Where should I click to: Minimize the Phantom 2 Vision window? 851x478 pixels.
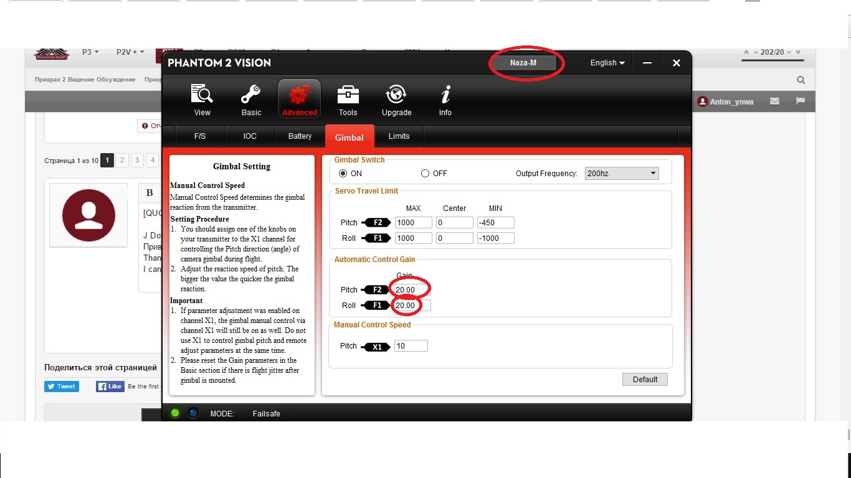pos(647,63)
